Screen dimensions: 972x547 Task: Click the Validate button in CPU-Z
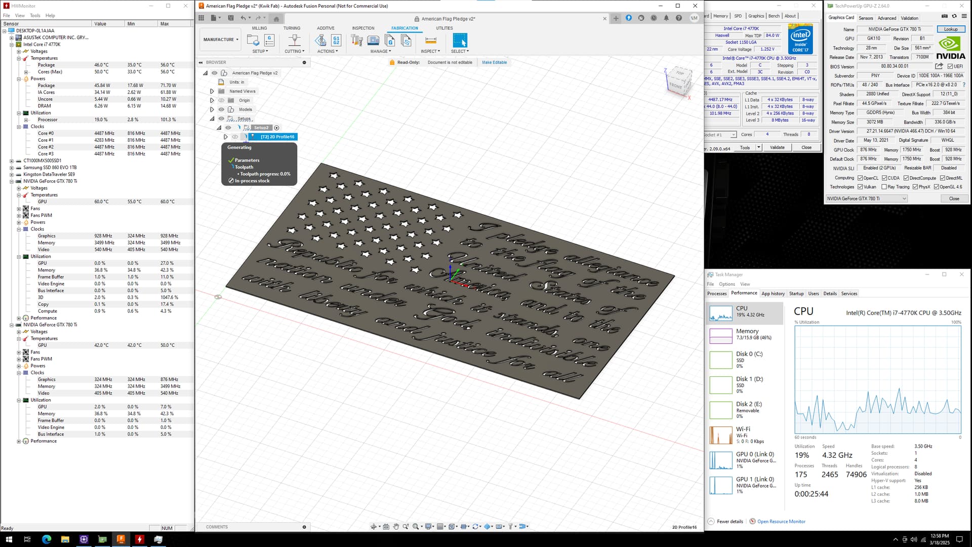click(x=777, y=147)
